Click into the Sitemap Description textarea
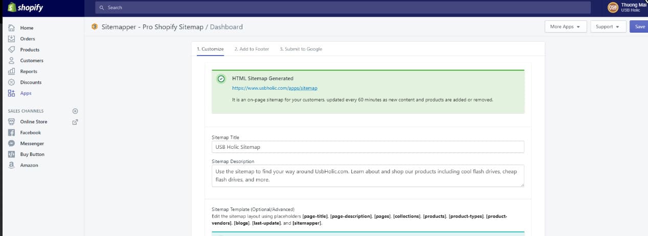Image resolution: width=648 pixels, height=236 pixels. pos(368,176)
